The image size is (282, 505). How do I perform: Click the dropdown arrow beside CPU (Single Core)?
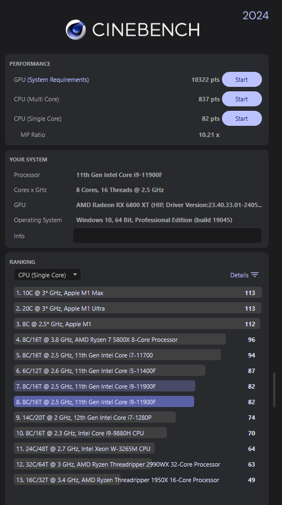(75, 274)
